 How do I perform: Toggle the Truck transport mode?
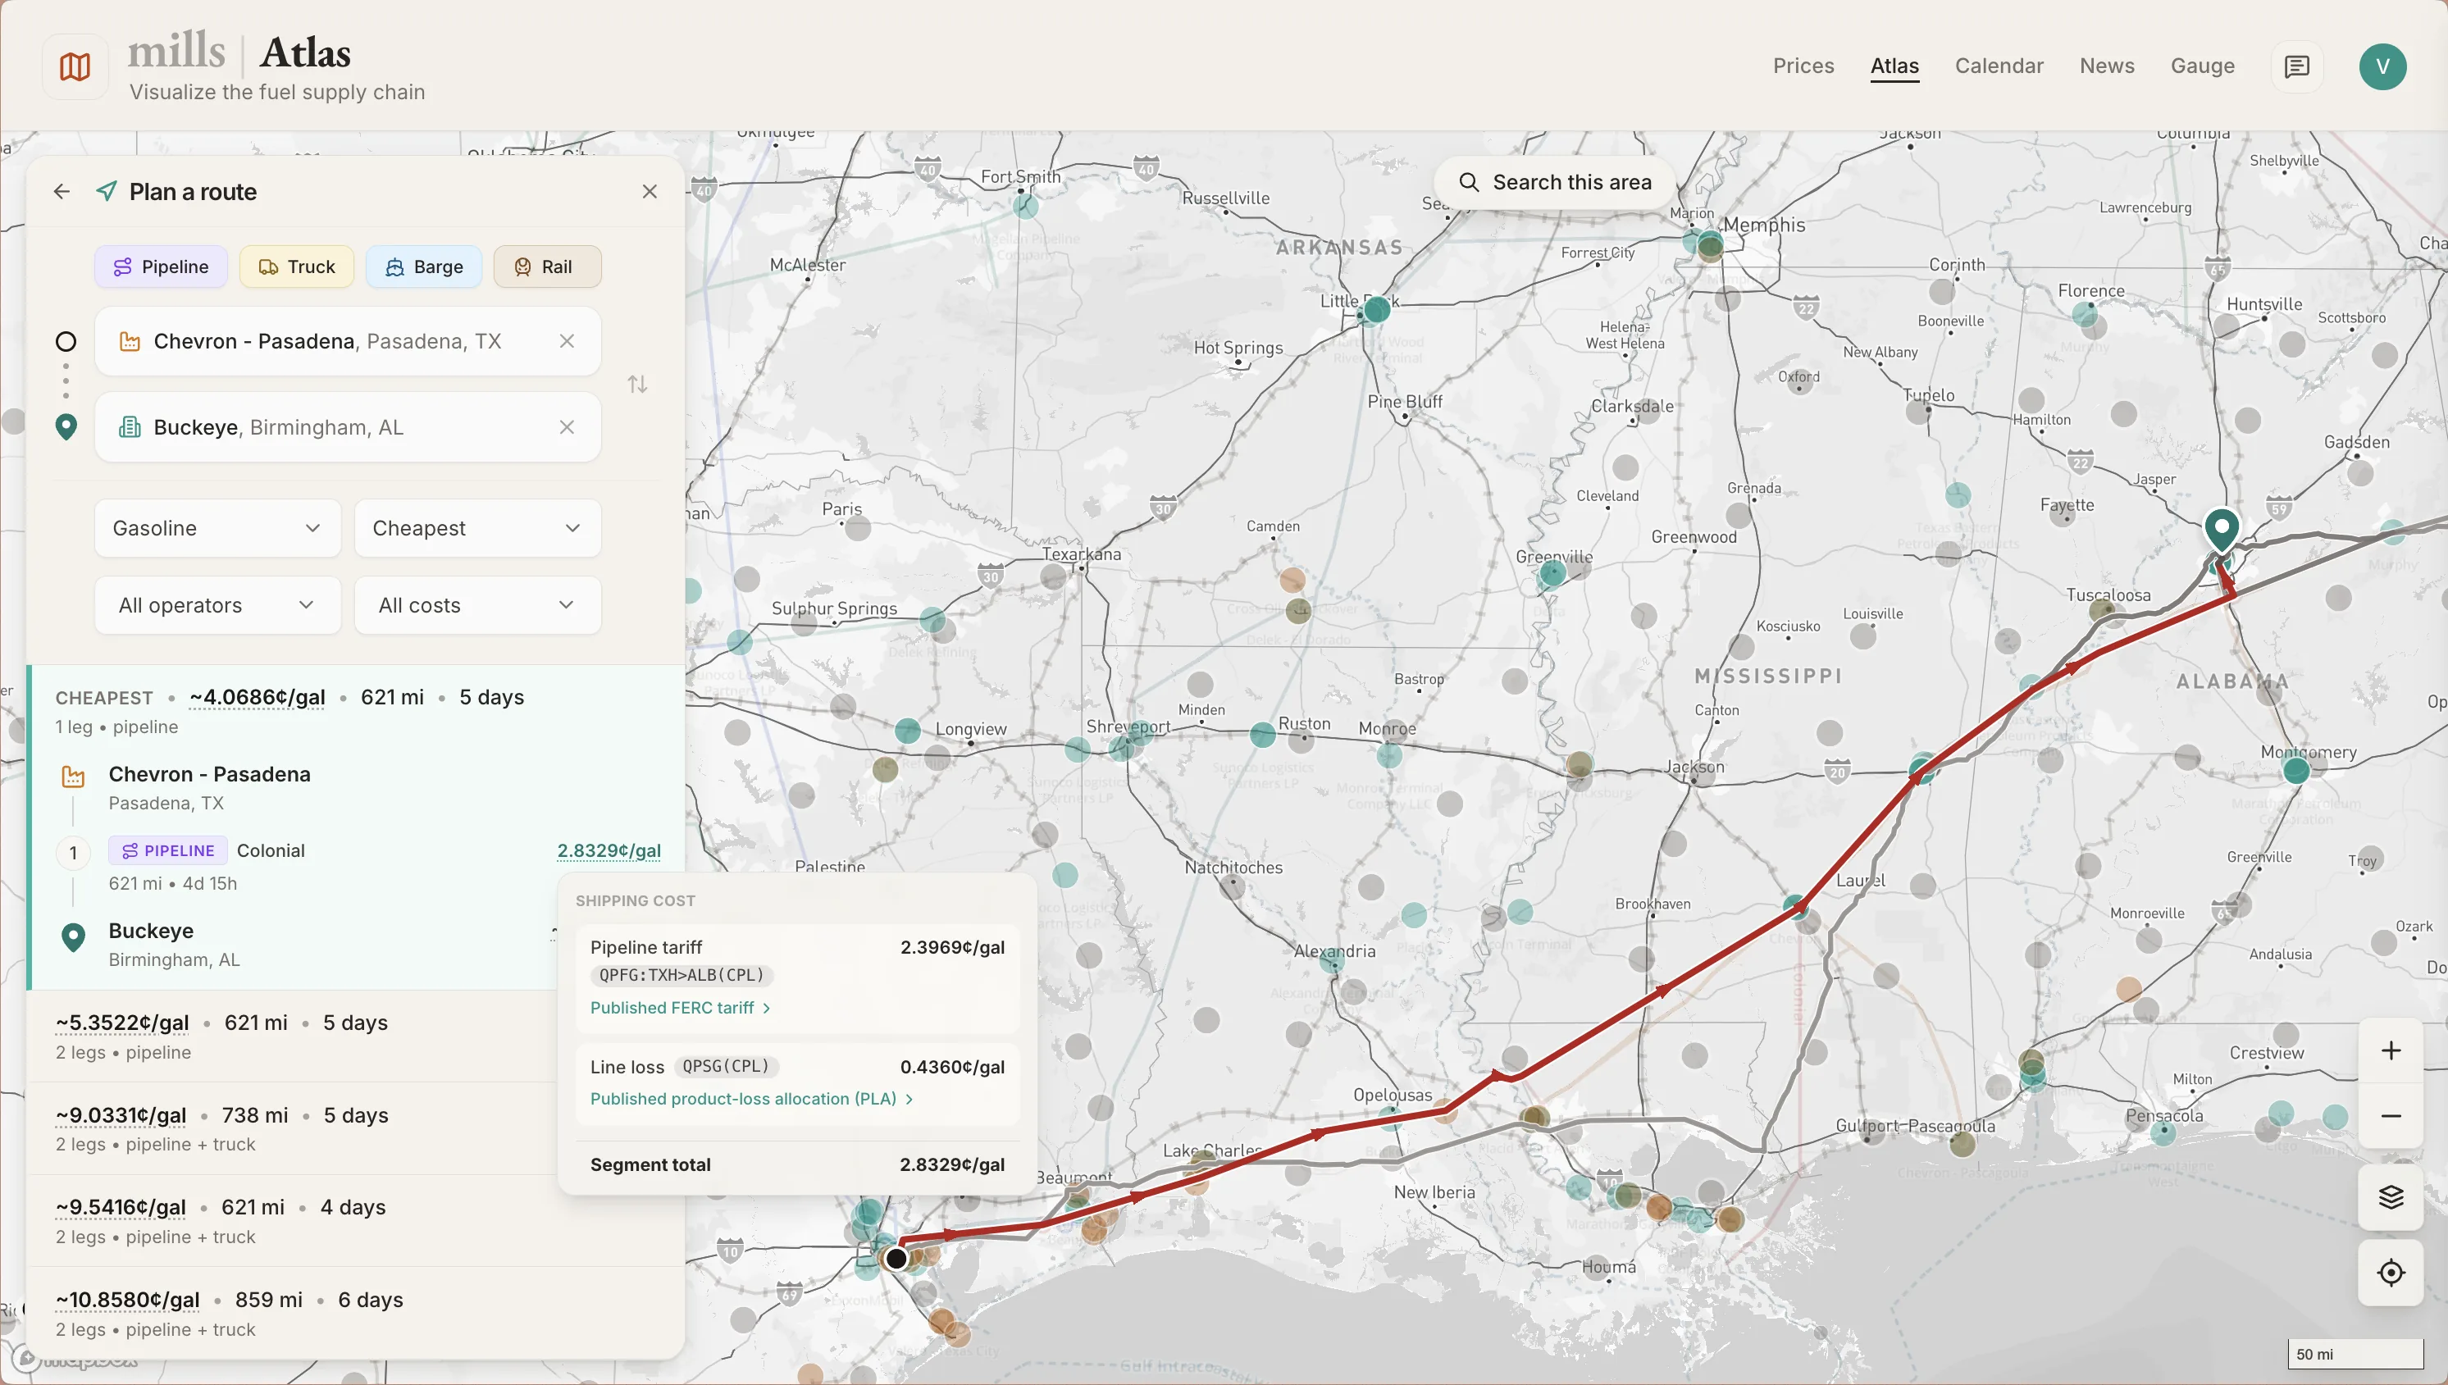297,267
